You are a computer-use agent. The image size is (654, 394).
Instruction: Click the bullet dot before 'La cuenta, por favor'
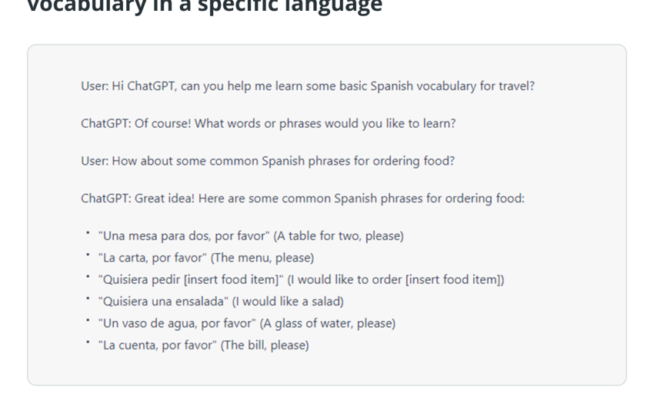[88, 342]
